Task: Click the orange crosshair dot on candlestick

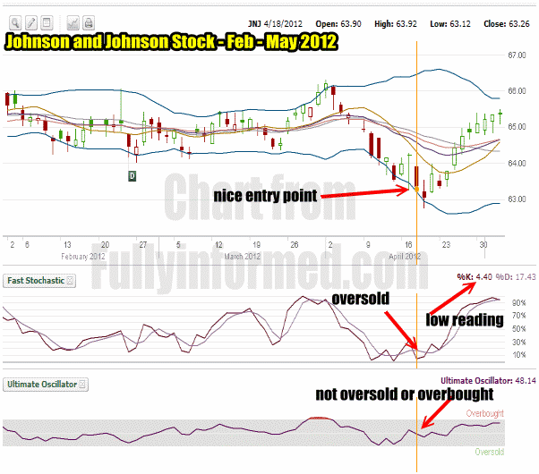Action: (416, 189)
